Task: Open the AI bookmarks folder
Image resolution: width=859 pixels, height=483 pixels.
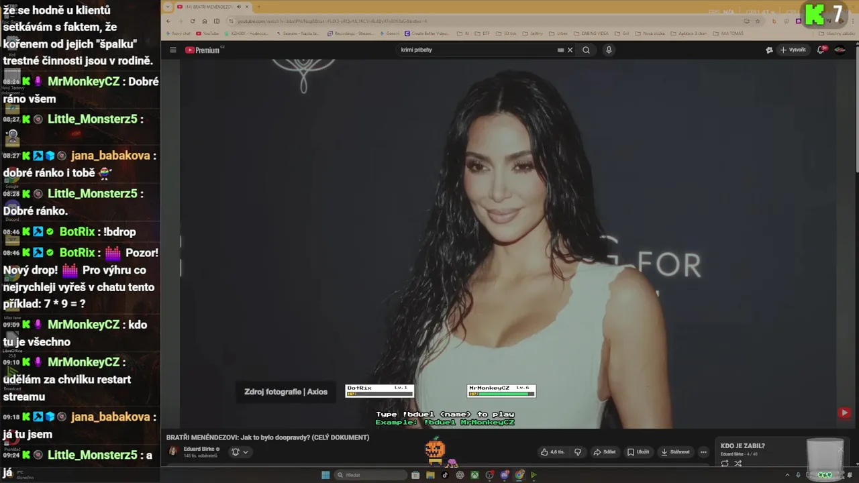Action: pyautogui.click(x=463, y=34)
